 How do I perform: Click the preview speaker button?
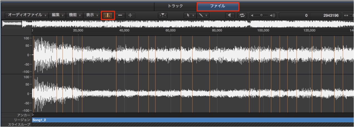[230, 15]
